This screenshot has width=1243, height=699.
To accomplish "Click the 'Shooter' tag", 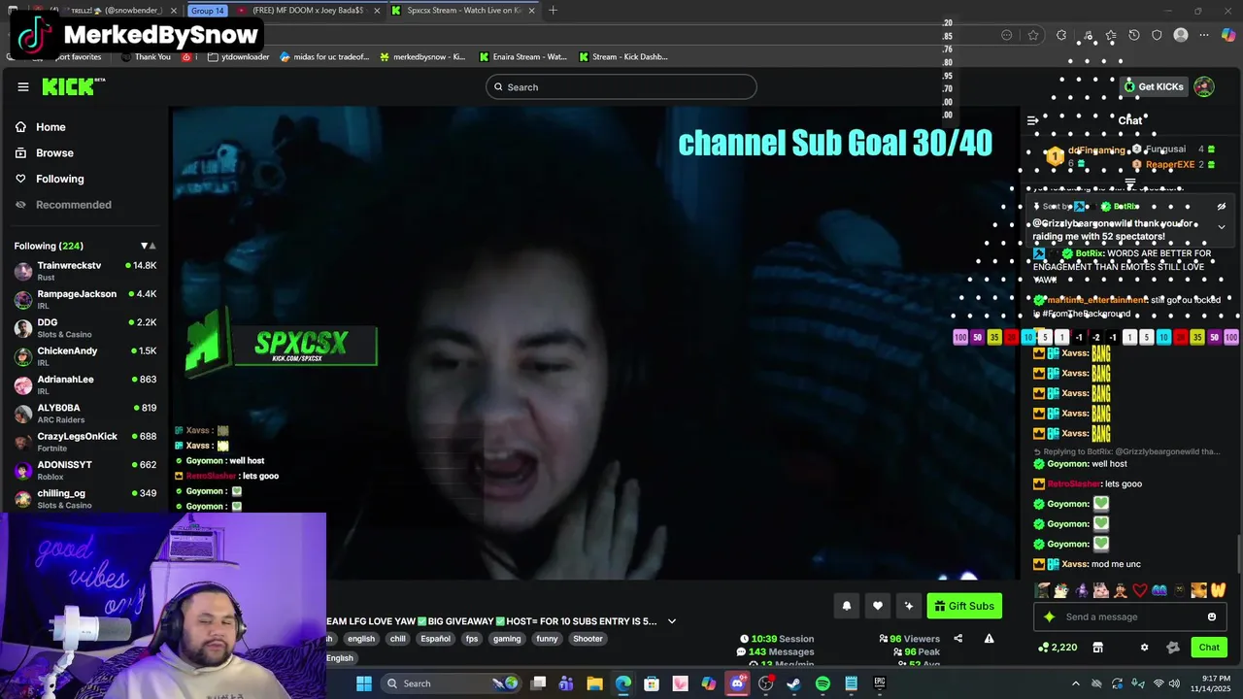I will tap(588, 639).
